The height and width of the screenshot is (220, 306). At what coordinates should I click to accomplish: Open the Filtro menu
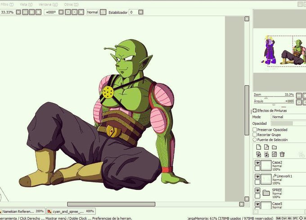[x=7, y=4]
